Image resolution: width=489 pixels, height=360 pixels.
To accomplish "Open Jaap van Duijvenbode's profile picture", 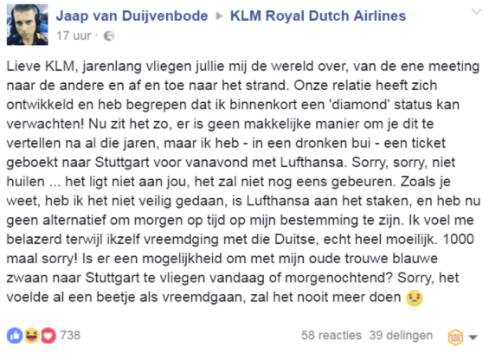I will pyautogui.click(x=28, y=25).
